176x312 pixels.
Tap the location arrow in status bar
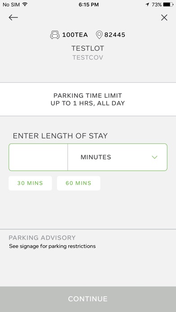tap(148, 4)
